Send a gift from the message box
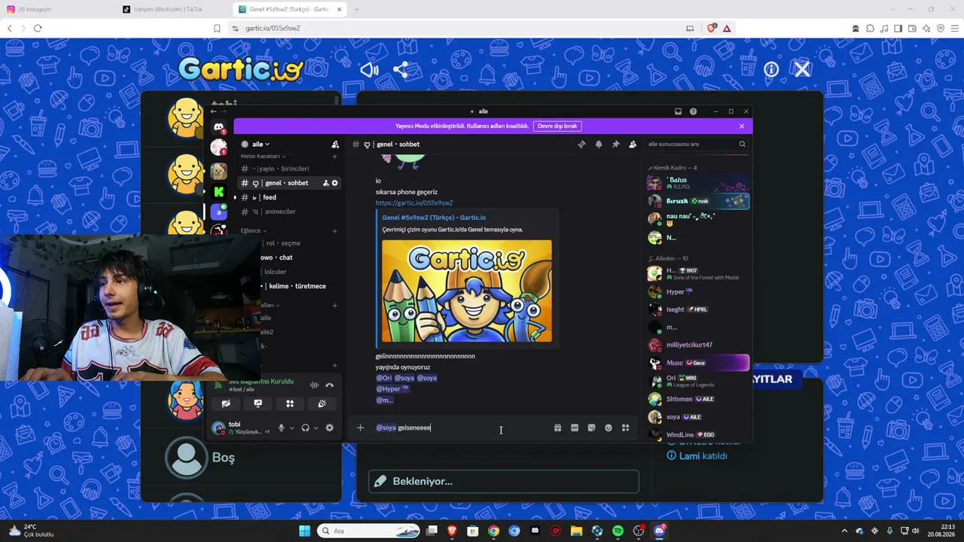 (557, 428)
